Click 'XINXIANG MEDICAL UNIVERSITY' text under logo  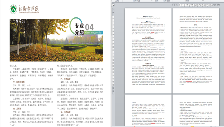point(29,13)
